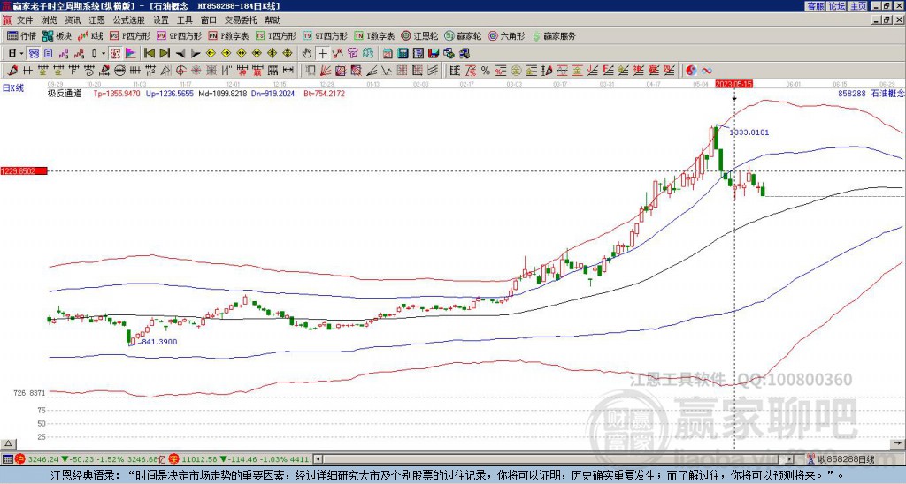
Task: Open the 江恩轮 Gann wheel tool
Action: (419, 35)
